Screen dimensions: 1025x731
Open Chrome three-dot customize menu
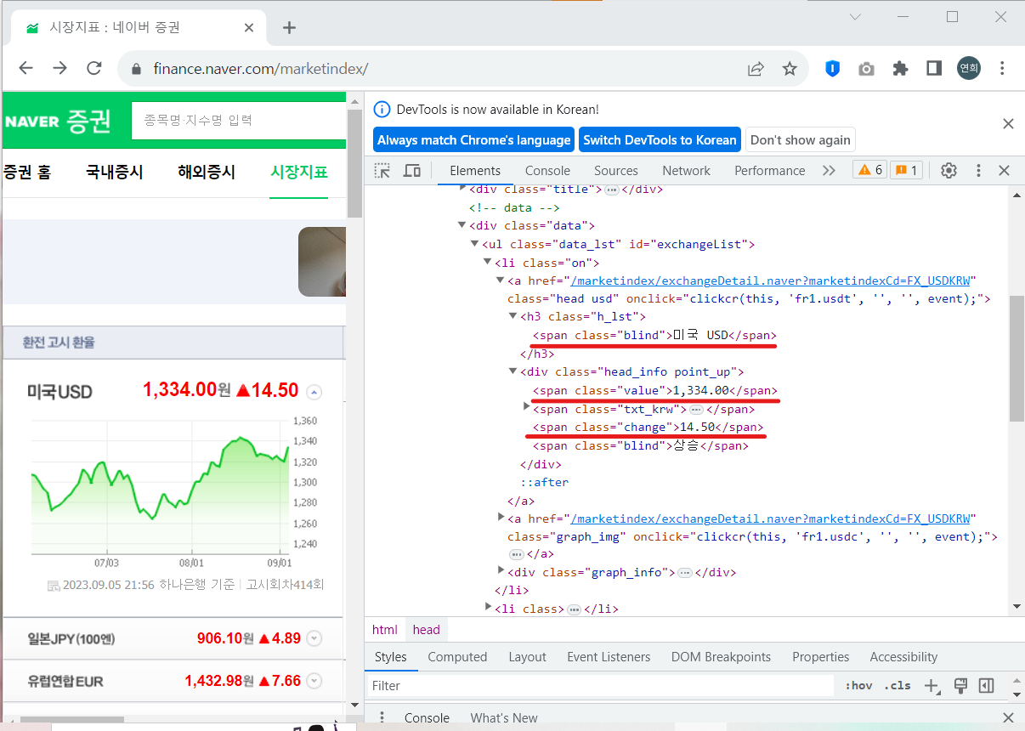click(x=1003, y=69)
